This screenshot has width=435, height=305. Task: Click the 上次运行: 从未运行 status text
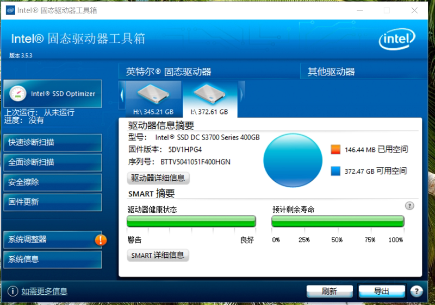pyautogui.click(x=39, y=112)
